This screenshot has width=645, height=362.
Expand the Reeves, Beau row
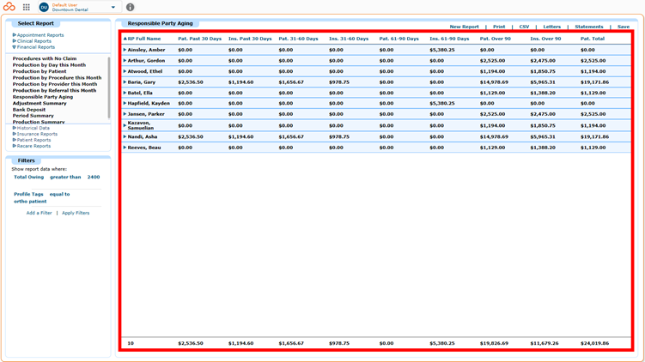point(125,147)
